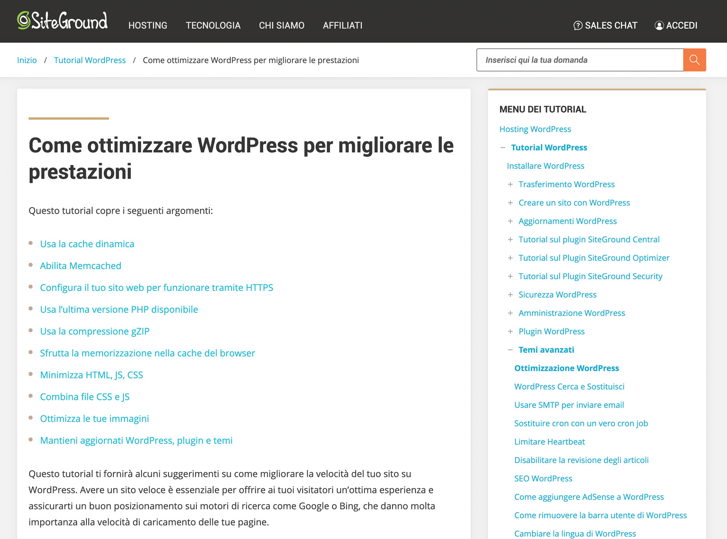Open Disabilitare la revisione degli articoli

click(x=581, y=460)
